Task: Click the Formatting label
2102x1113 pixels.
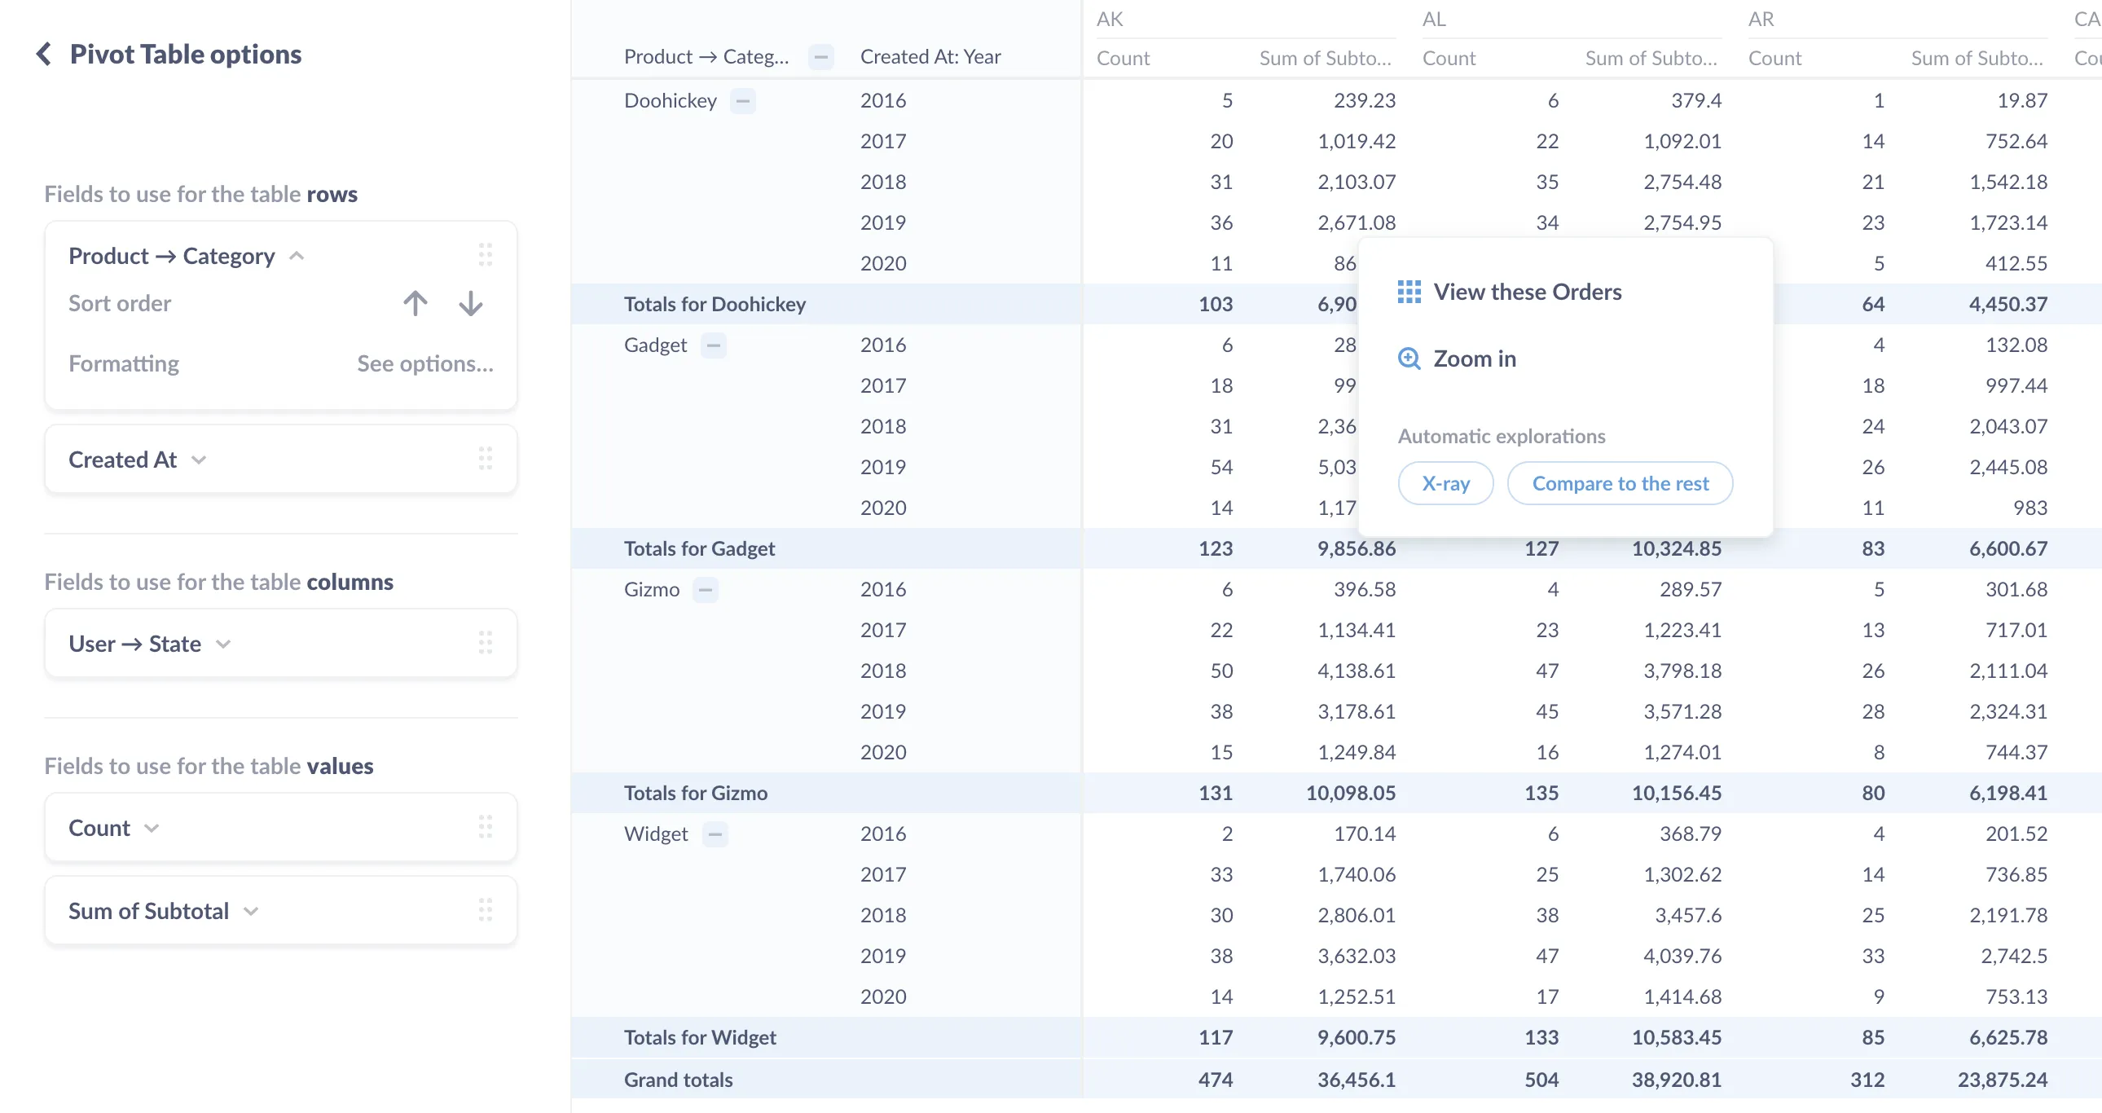Action: click(x=123, y=363)
